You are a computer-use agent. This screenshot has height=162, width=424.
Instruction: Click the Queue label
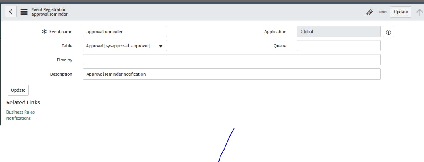[280, 46]
